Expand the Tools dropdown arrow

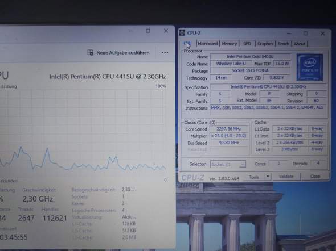coord(268,177)
